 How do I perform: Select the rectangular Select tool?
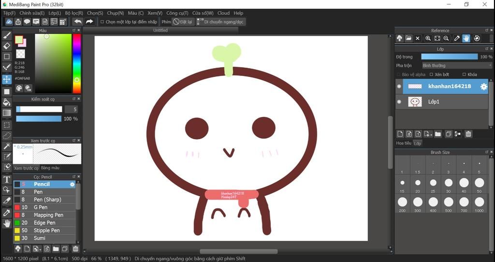pos(7,125)
